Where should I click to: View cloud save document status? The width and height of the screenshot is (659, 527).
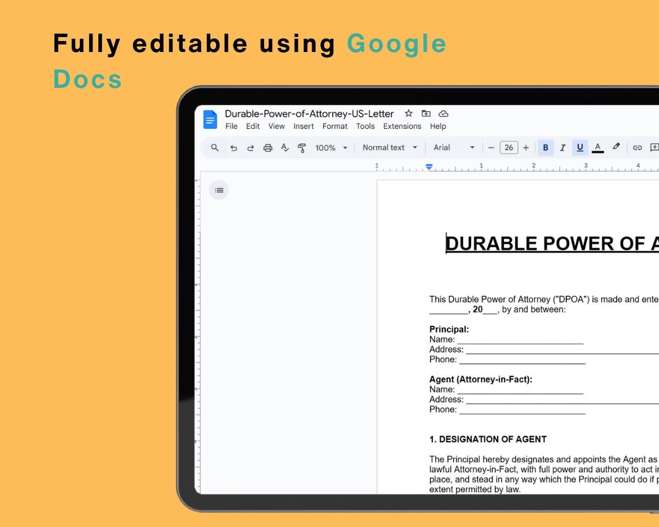(443, 113)
